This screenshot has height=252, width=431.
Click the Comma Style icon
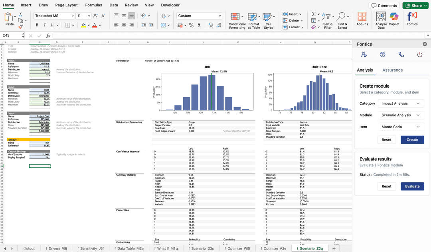(199, 25)
